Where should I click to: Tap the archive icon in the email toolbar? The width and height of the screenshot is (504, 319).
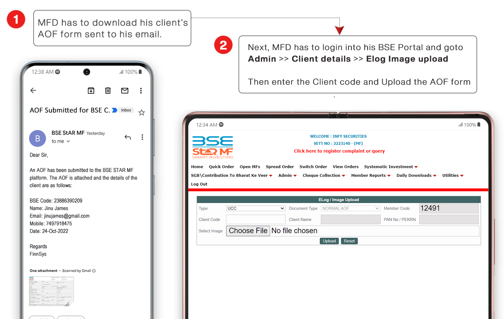point(91,90)
